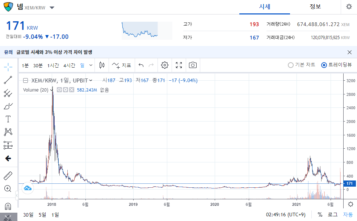
Task: Dismiss the global price difference warning
Action: point(349,52)
